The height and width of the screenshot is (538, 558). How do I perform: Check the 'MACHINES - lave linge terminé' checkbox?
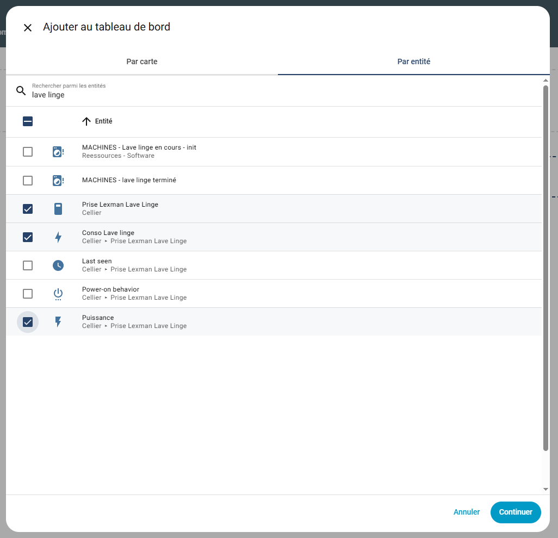pos(28,181)
